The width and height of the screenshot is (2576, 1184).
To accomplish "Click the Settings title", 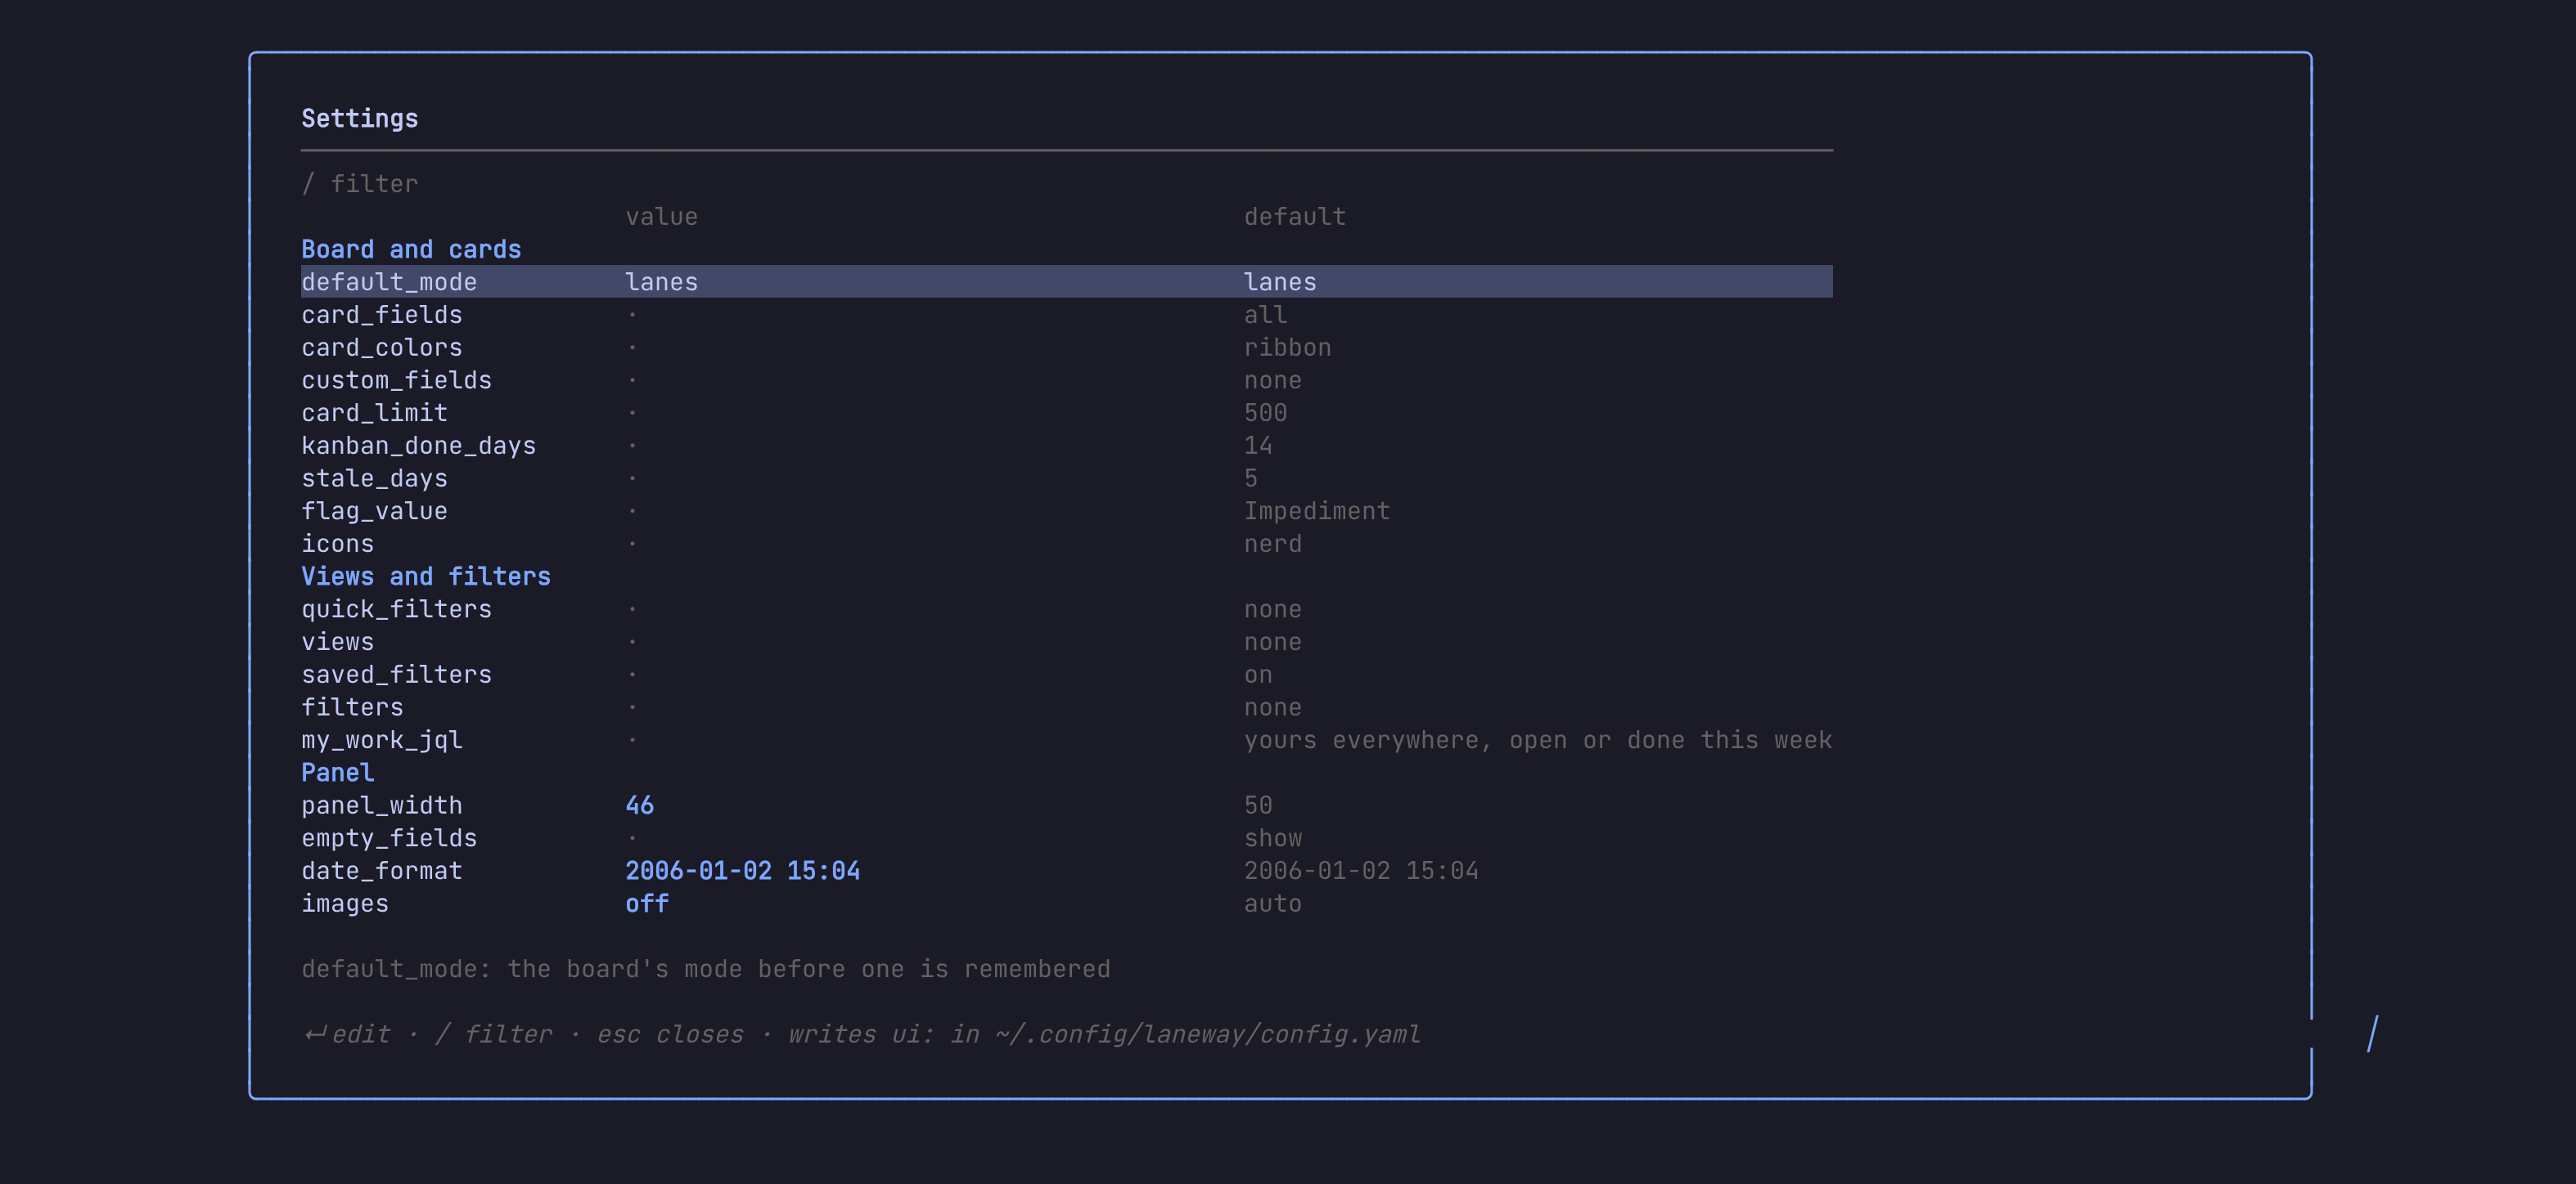I will [x=360, y=119].
